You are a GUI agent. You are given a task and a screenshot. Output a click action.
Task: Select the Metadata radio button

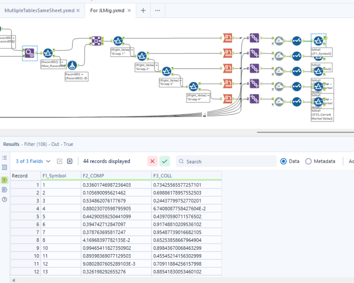tap(308, 161)
